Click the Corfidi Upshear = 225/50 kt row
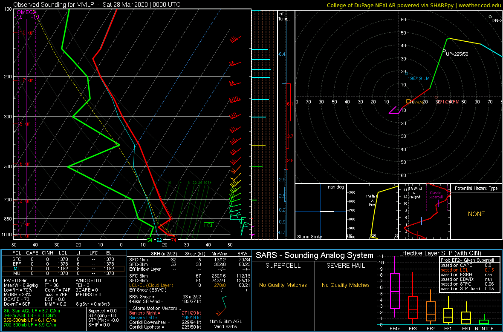Screen dimensions: 503x332 pos(165,327)
